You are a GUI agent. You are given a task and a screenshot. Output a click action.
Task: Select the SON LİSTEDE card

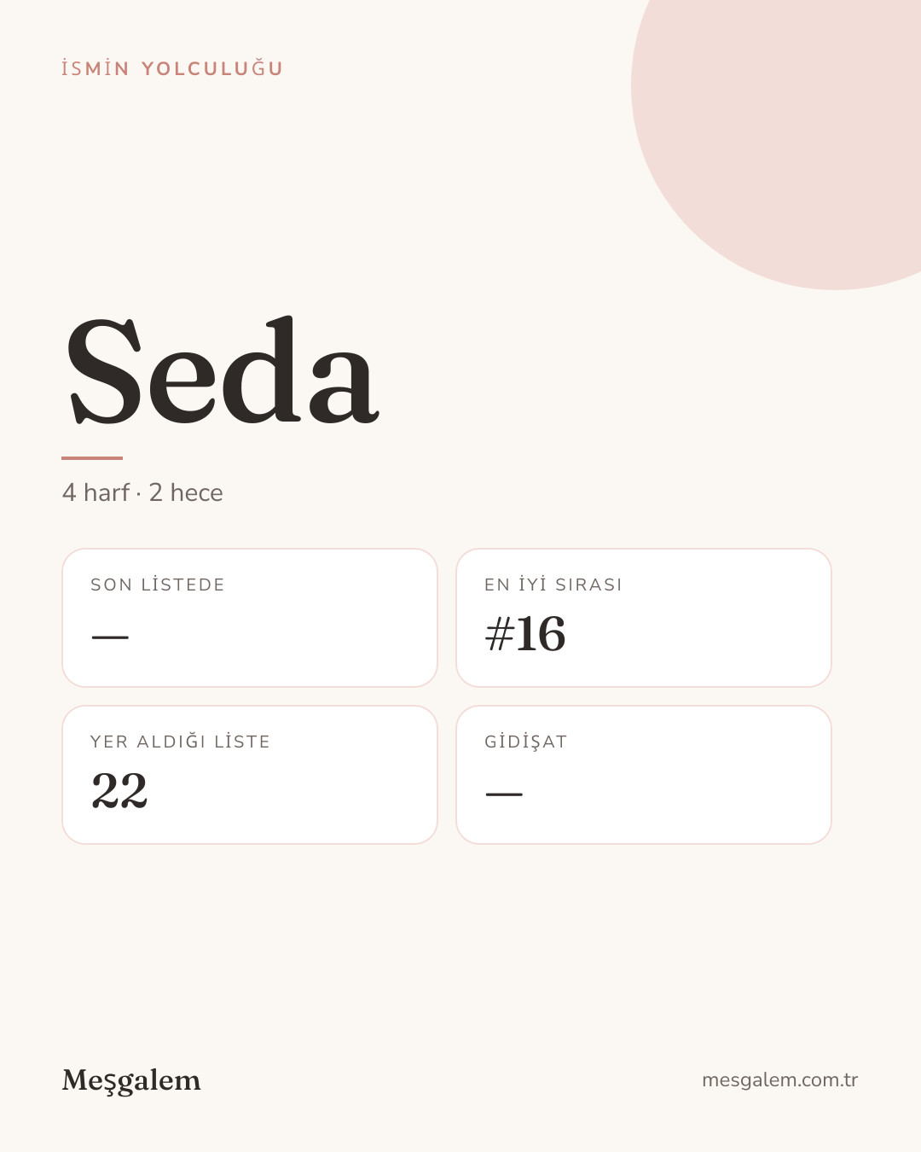coord(250,618)
